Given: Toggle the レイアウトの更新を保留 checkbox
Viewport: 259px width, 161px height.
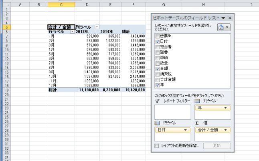Looking at the screenshot, I should tap(157, 146).
